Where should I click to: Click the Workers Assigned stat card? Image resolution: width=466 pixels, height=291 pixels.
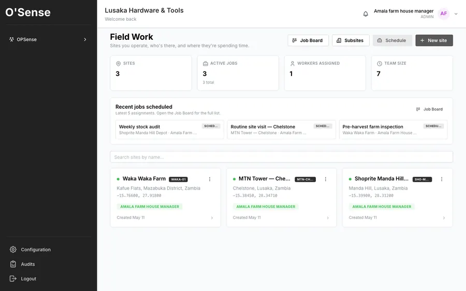click(325, 73)
